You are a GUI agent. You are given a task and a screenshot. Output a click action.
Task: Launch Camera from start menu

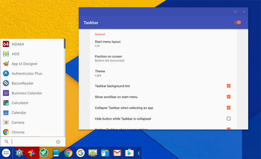tap(33, 122)
